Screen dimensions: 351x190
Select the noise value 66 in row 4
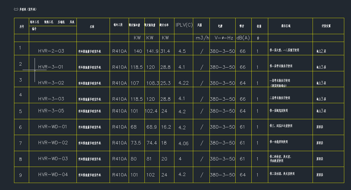243,99
